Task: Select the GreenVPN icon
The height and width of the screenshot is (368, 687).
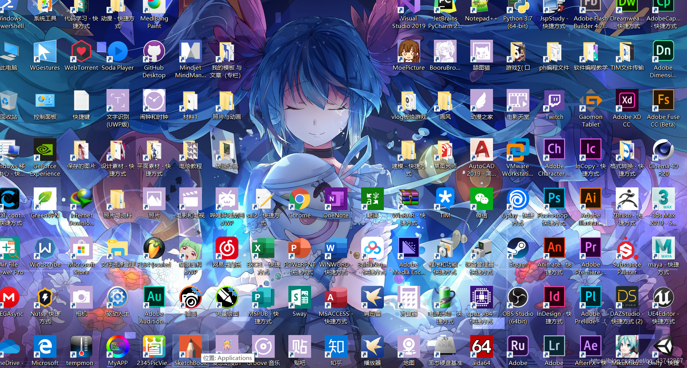Action: [45, 199]
